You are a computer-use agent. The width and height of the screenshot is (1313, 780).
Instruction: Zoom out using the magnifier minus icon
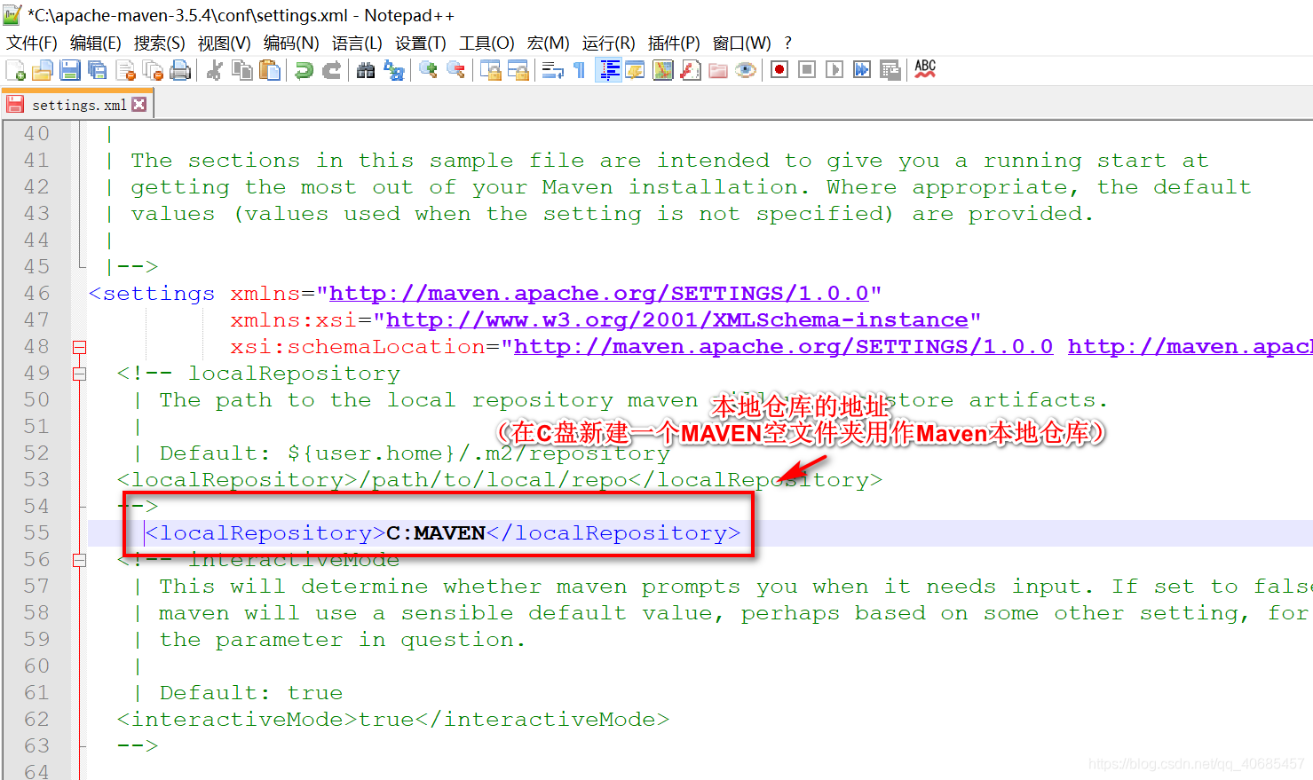pos(455,70)
